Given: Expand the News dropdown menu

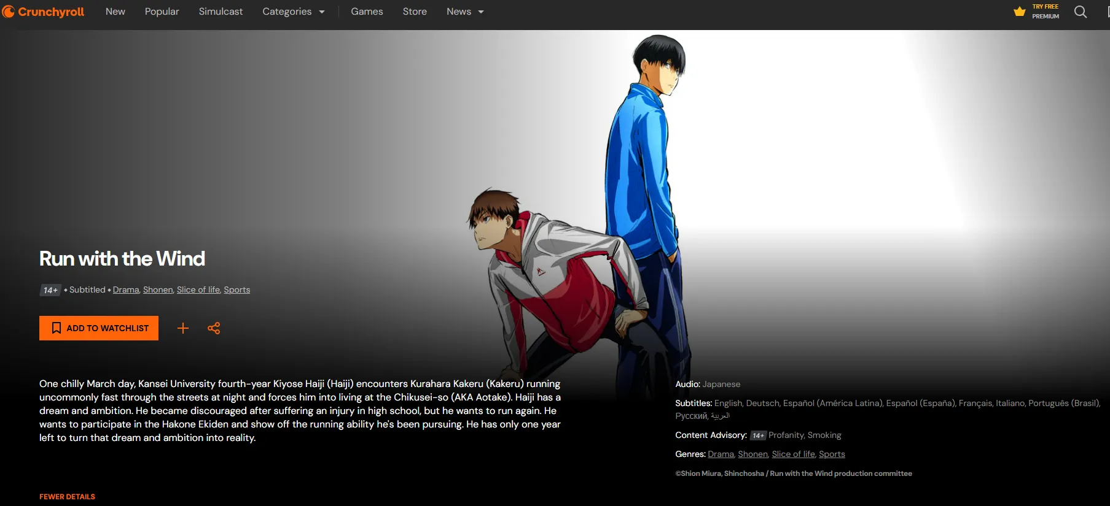Looking at the screenshot, I should click(x=465, y=12).
